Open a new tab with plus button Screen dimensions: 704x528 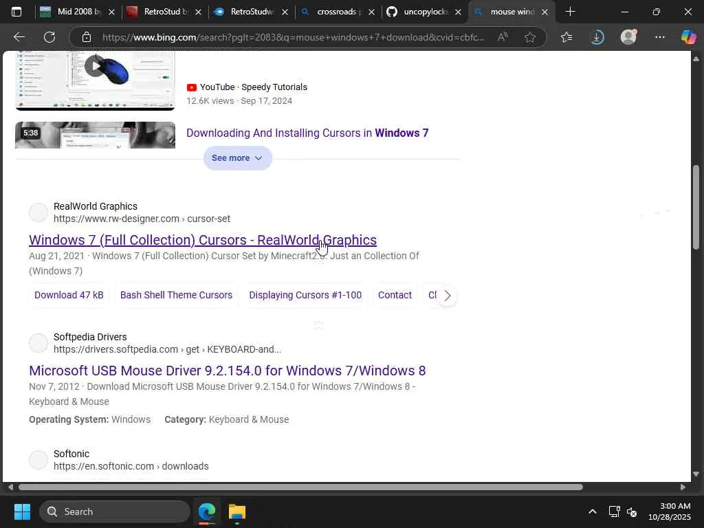(x=570, y=12)
